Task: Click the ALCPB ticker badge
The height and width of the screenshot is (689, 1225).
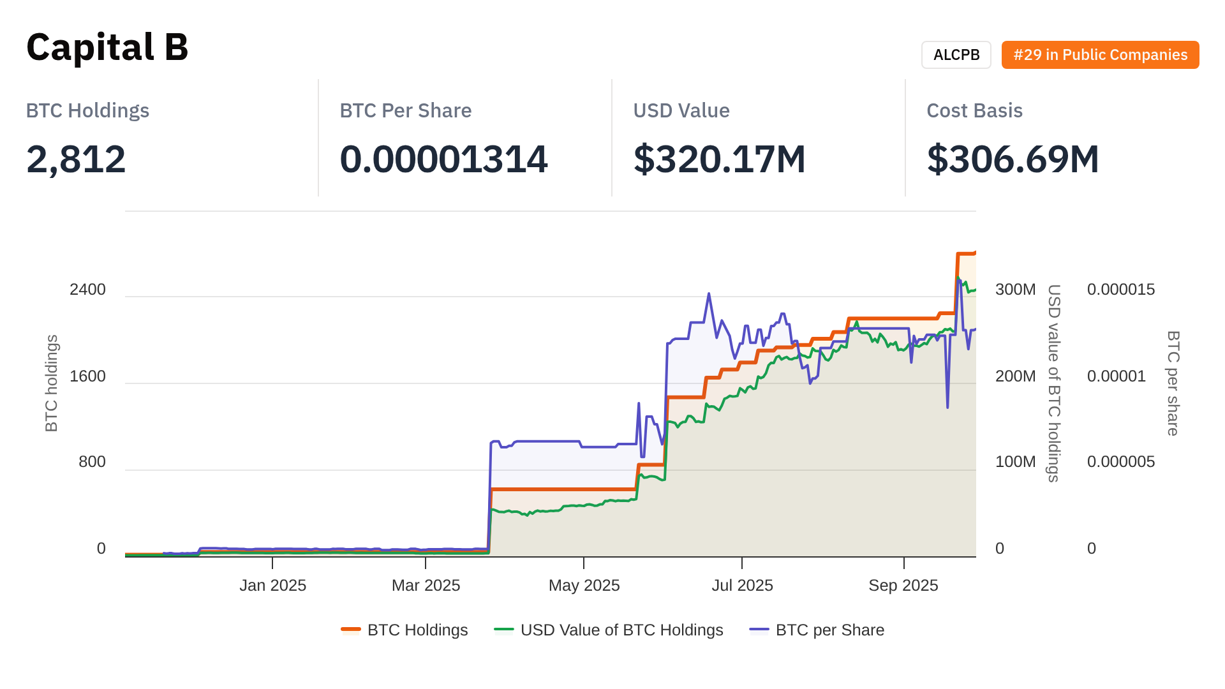Action: 956,55
